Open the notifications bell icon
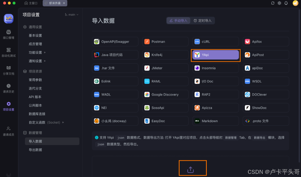The height and width of the screenshot is (177, 301). 286,3
